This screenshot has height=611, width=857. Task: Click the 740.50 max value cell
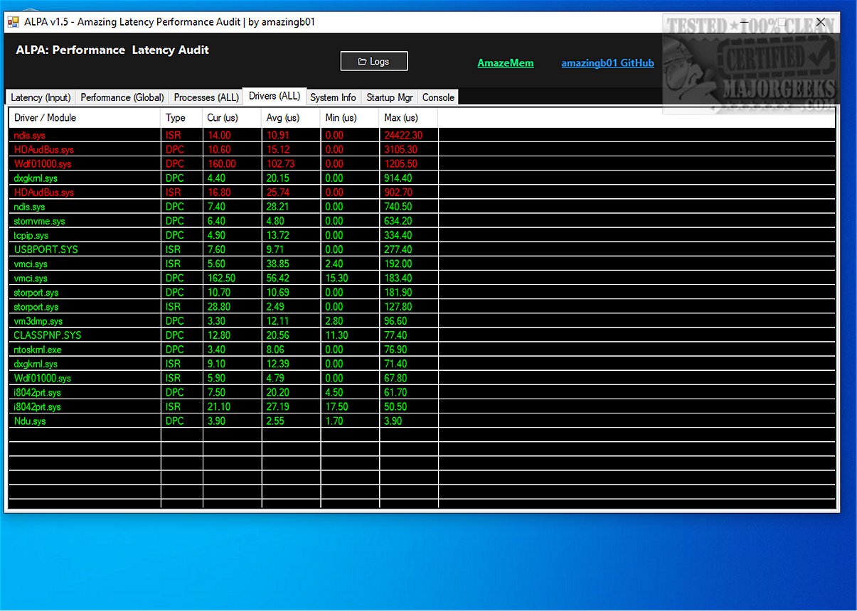[x=409, y=207]
